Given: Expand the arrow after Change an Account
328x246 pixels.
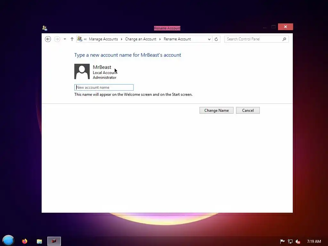Looking at the screenshot, I should tap(160, 39).
